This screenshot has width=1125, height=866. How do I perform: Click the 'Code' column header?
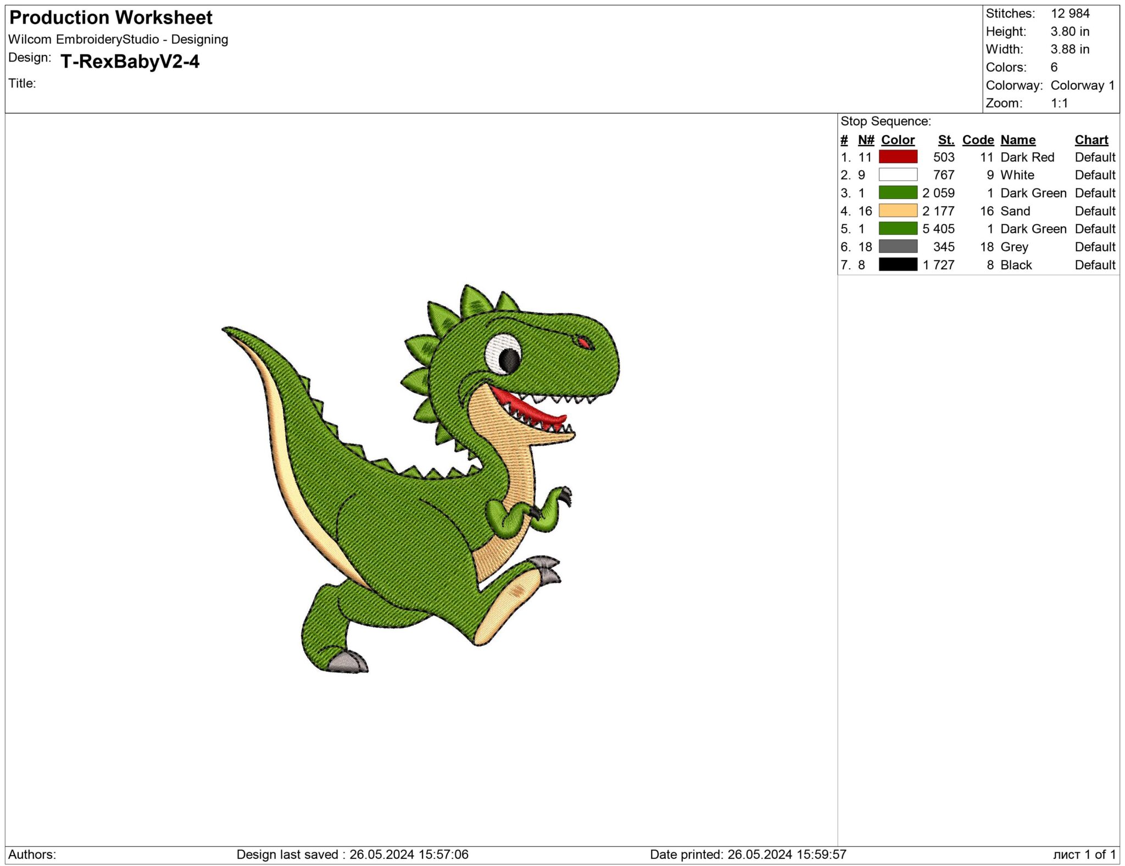tap(978, 140)
